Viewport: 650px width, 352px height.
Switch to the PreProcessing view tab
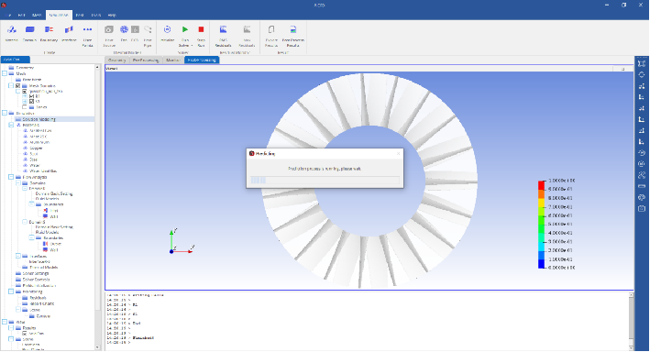coord(146,60)
